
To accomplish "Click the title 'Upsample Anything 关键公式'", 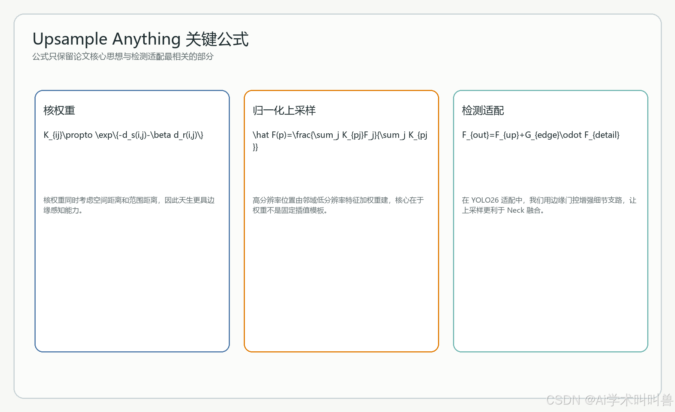I will 141,39.
